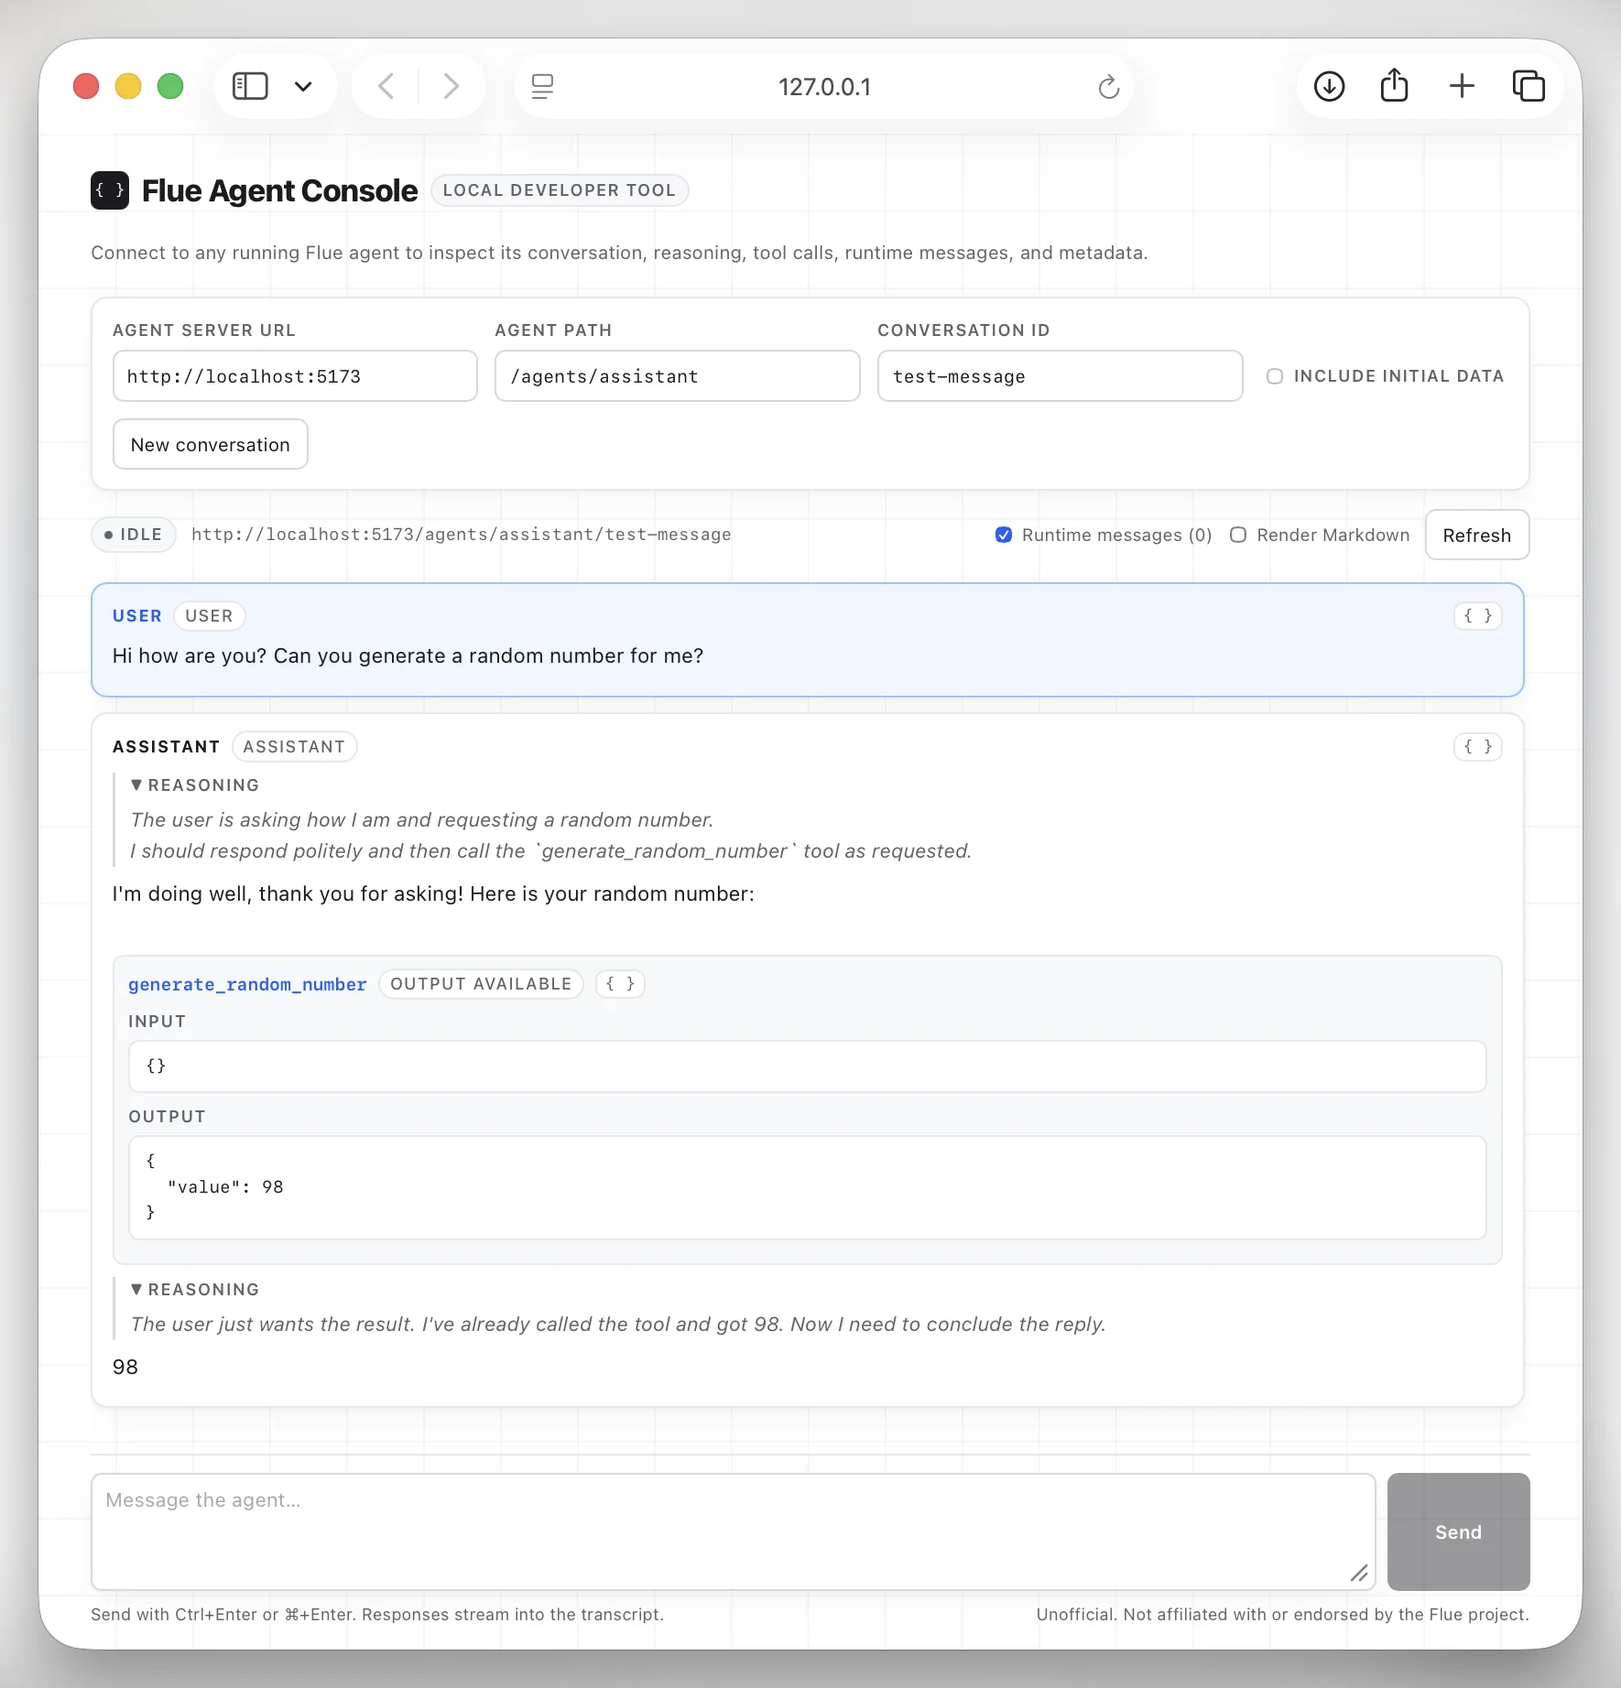This screenshot has height=1688, width=1621.
Task: Click the user message about random number
Action: click(408, 655)
